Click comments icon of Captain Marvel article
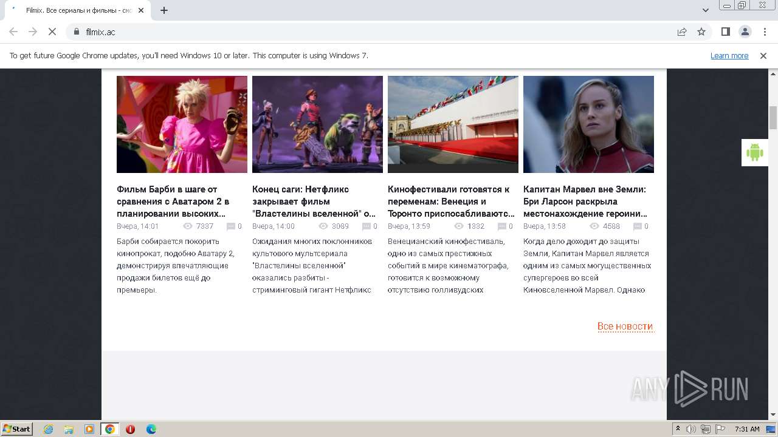Screen dimensions: 778x437 click(x=638, y=226)
